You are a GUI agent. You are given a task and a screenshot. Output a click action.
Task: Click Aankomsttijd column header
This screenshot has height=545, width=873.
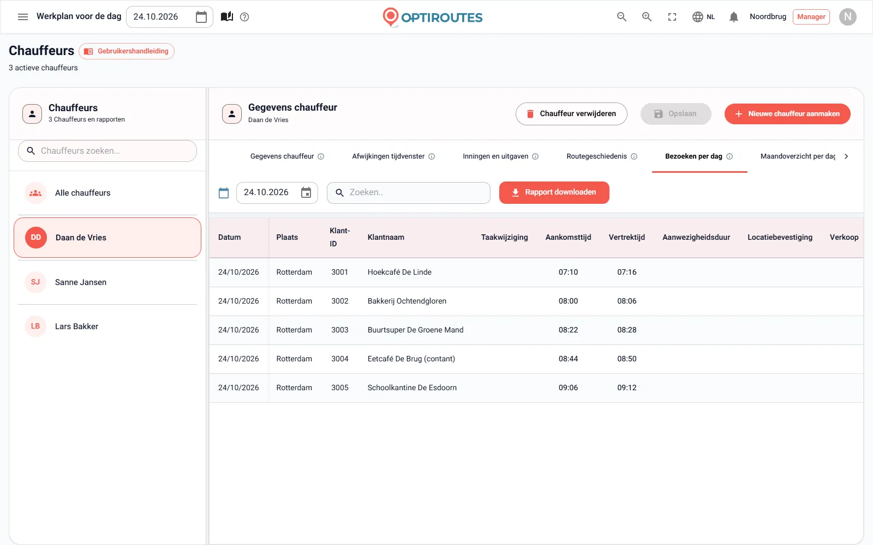[x=568, y=238]
